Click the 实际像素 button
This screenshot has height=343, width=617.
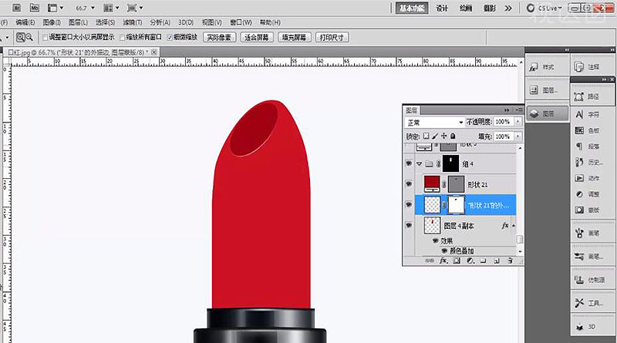219,37
